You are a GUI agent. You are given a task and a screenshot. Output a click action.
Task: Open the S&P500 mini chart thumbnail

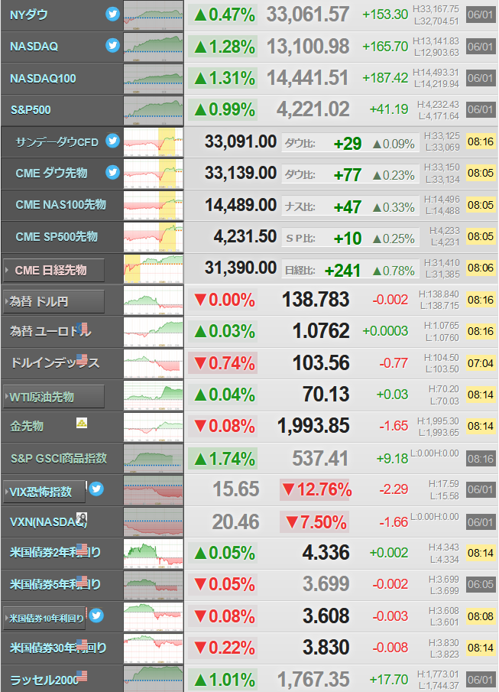click(153, 110)
